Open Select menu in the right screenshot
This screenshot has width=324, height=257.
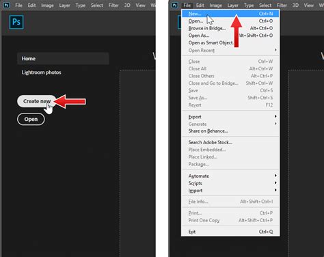[x=265, y=5]
